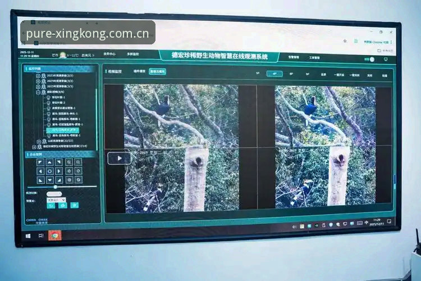Select the right video pane with blue bird
Screen dimensions: 421x281
point(325,147)
